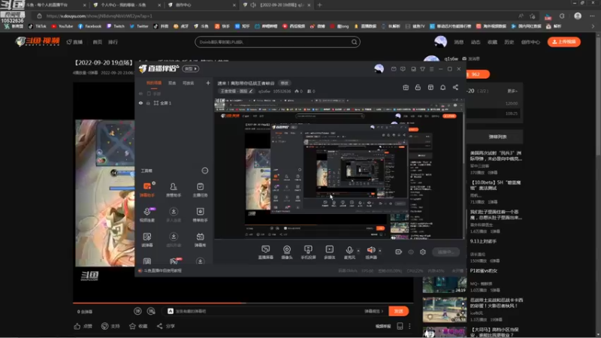
Task: Toggle lock of 全屏 1 source
Action: pyautogui.click(x=148, y=103)
